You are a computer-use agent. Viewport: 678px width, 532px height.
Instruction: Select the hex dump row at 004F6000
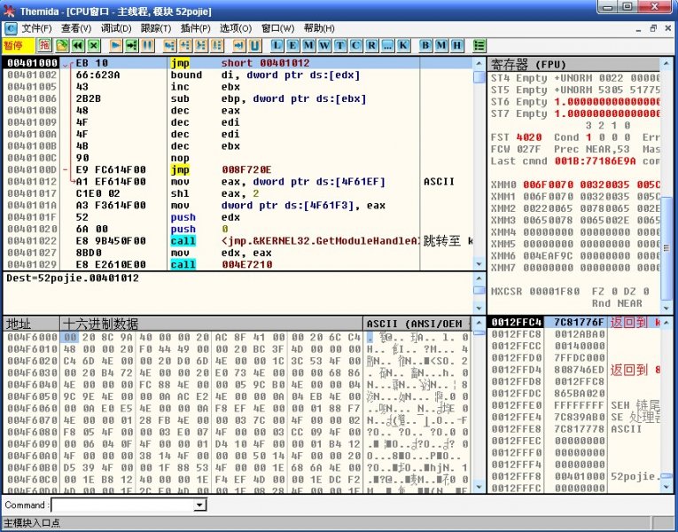pyautogui.click(x=238, y=337)
